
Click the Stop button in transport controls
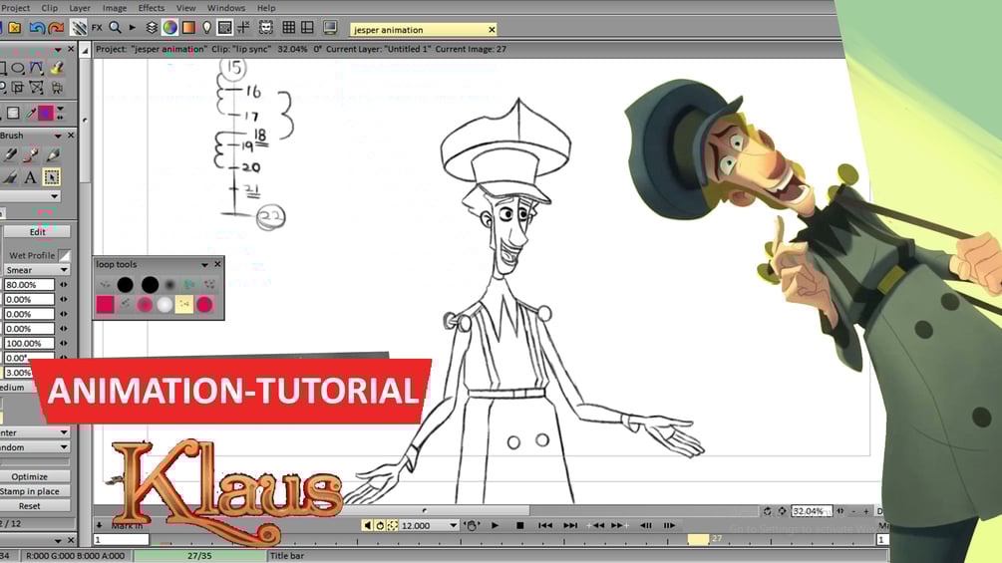point(520,525)
